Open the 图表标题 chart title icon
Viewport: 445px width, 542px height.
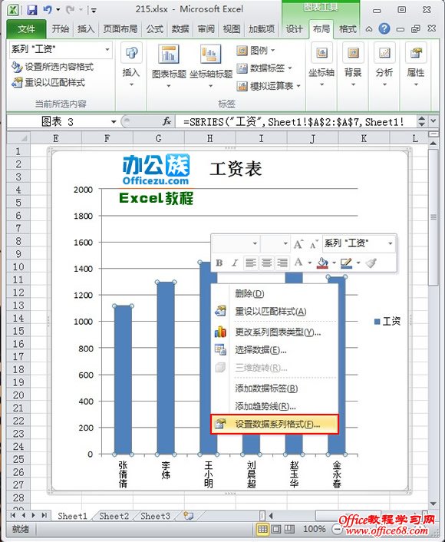pos(168,54)
